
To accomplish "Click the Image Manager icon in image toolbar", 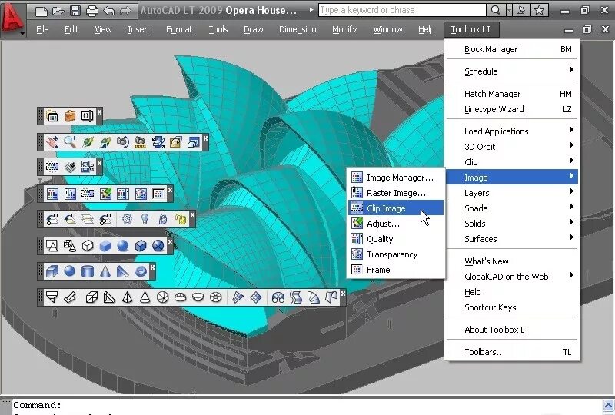I will tap(52, 194).
